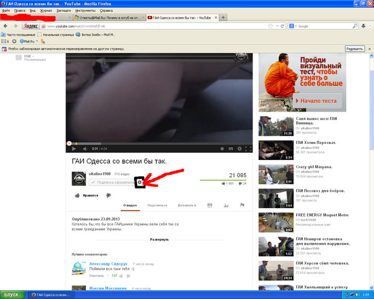Click the search magnifier icon

tap(355, 26)
